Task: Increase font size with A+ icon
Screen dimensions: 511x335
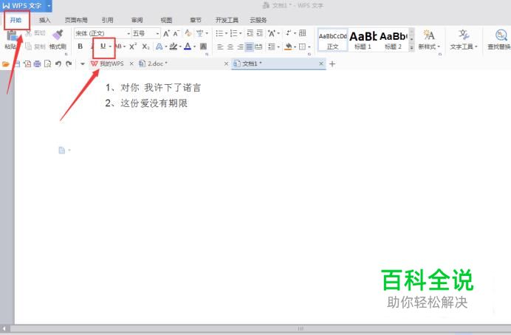Action: pyautogui.click(x=167, y=33)
